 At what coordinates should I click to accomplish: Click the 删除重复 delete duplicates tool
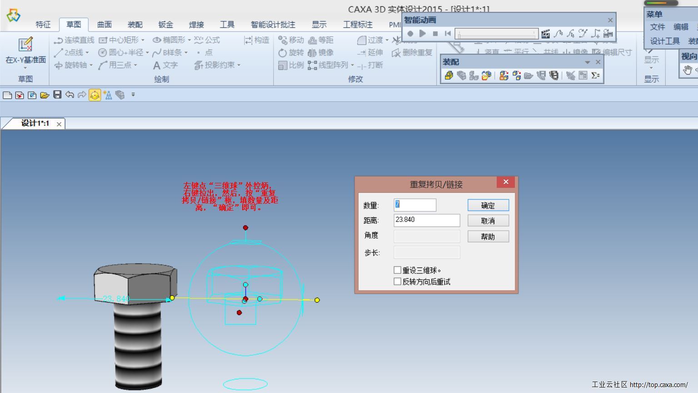pos(412,53)
